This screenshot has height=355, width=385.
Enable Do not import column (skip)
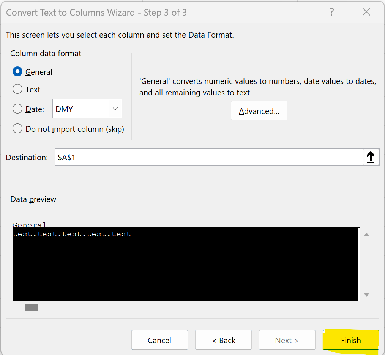pyautogui.click(x=17, y=129)
